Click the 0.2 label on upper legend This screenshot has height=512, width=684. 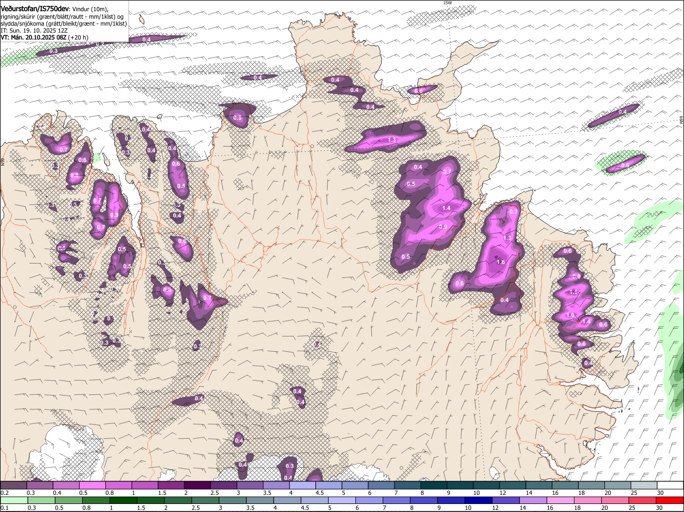click(4, 493)
